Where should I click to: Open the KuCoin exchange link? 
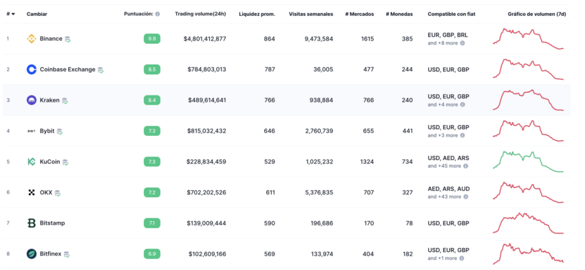tap(50, 161)
